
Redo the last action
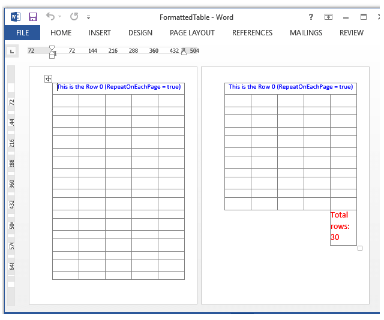tap(74, 17)
